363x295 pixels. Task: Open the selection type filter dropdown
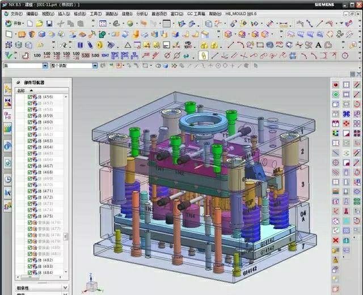[x=45, y=66]
